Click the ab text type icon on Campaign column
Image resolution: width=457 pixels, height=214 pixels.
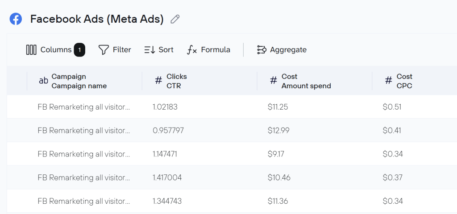click(43, 81)
